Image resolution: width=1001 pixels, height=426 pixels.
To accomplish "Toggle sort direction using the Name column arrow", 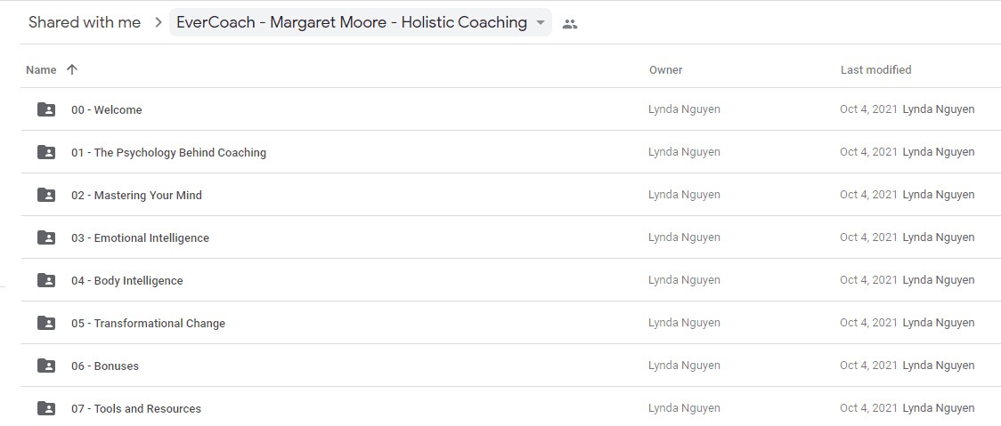I will tap(72, 69).
